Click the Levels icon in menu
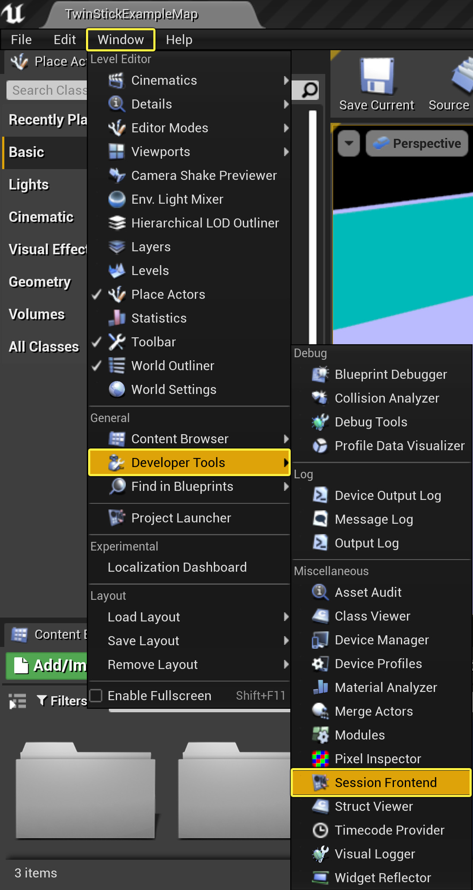This screenshot has height=890, width=473. [x=117, y=271]
